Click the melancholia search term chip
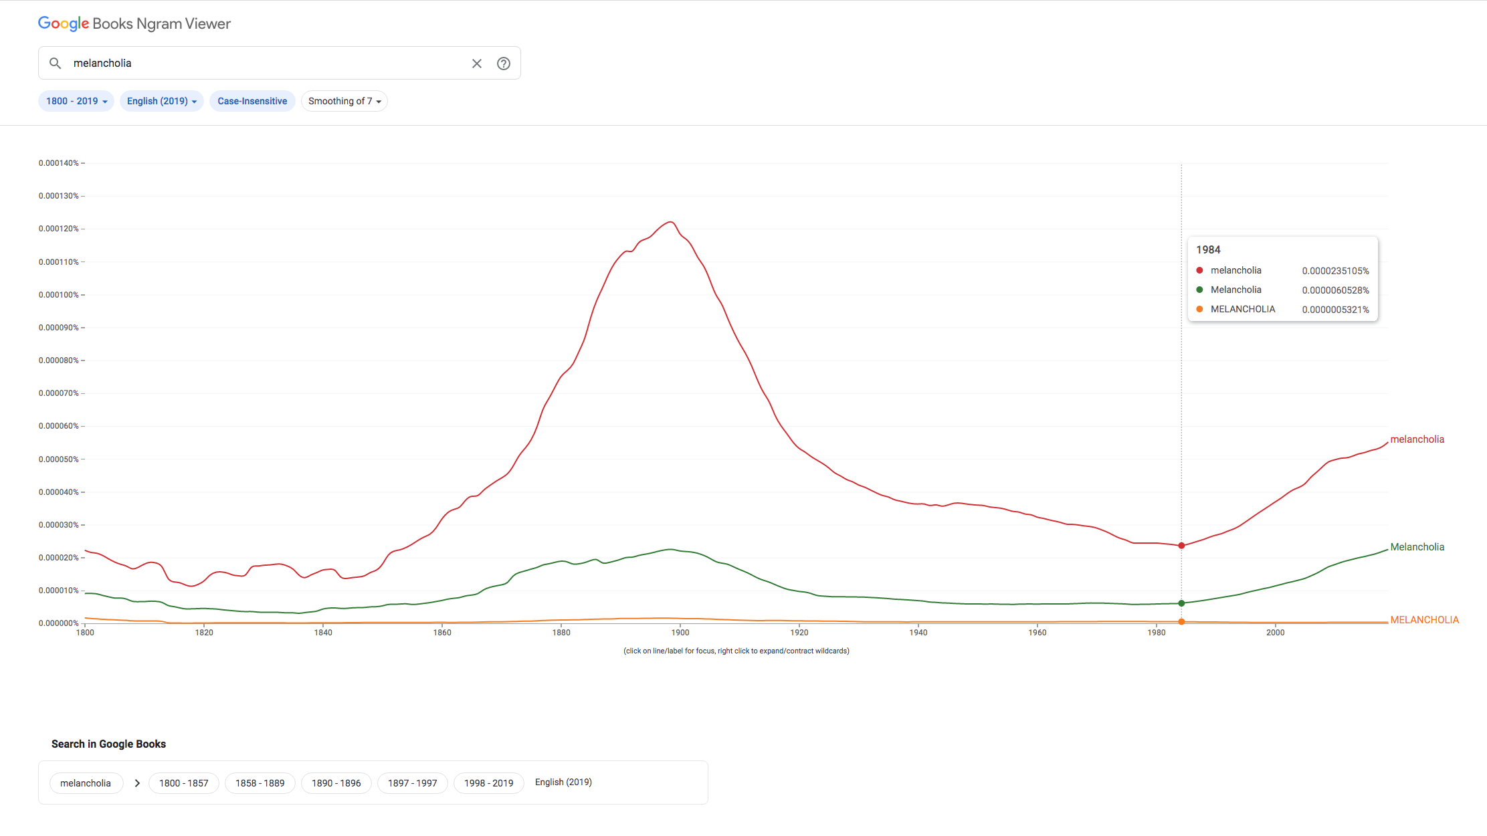 tap(86, 783)
